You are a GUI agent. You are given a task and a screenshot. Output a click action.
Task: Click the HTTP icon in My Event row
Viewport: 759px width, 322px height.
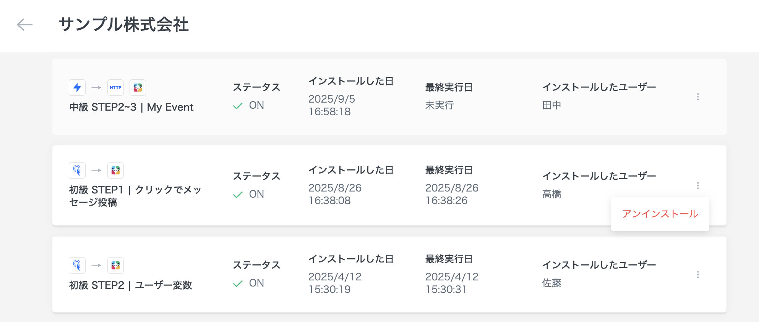point(115,87)
